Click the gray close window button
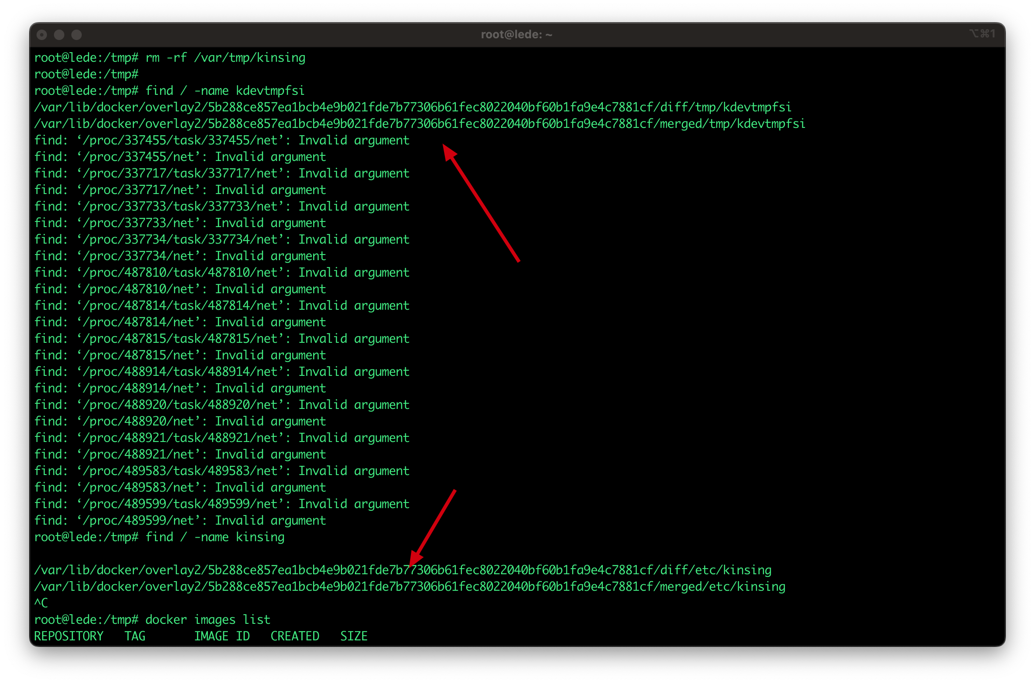The height and width of the screenshot is (683, 1035). click(x=42, y=35)
